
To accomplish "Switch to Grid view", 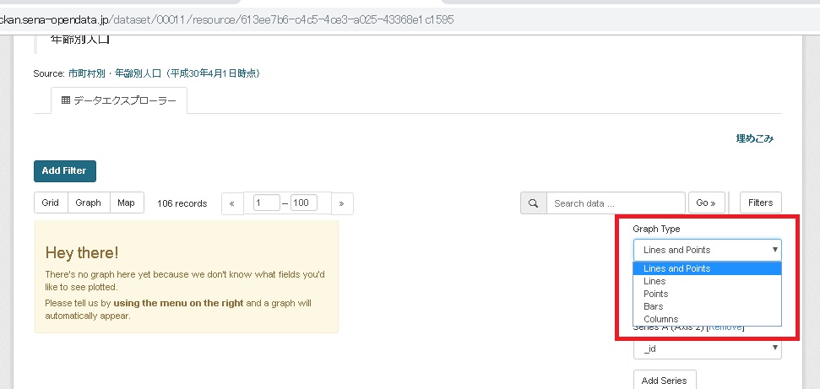I will pyautogui.click(x=51, y=203).
